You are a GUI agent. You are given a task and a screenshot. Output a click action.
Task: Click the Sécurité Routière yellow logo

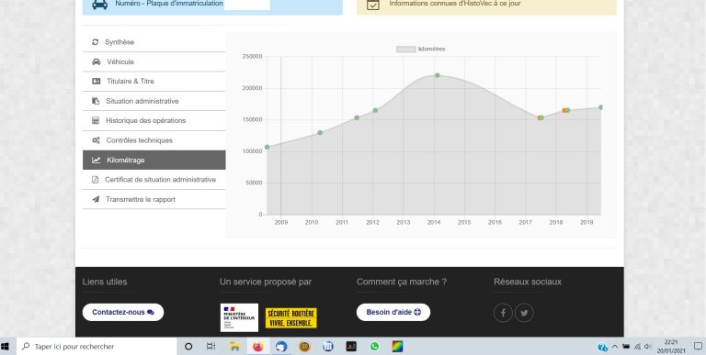290,318
